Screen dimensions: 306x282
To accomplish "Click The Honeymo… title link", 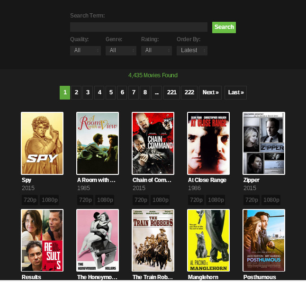I will coord(97,277).
